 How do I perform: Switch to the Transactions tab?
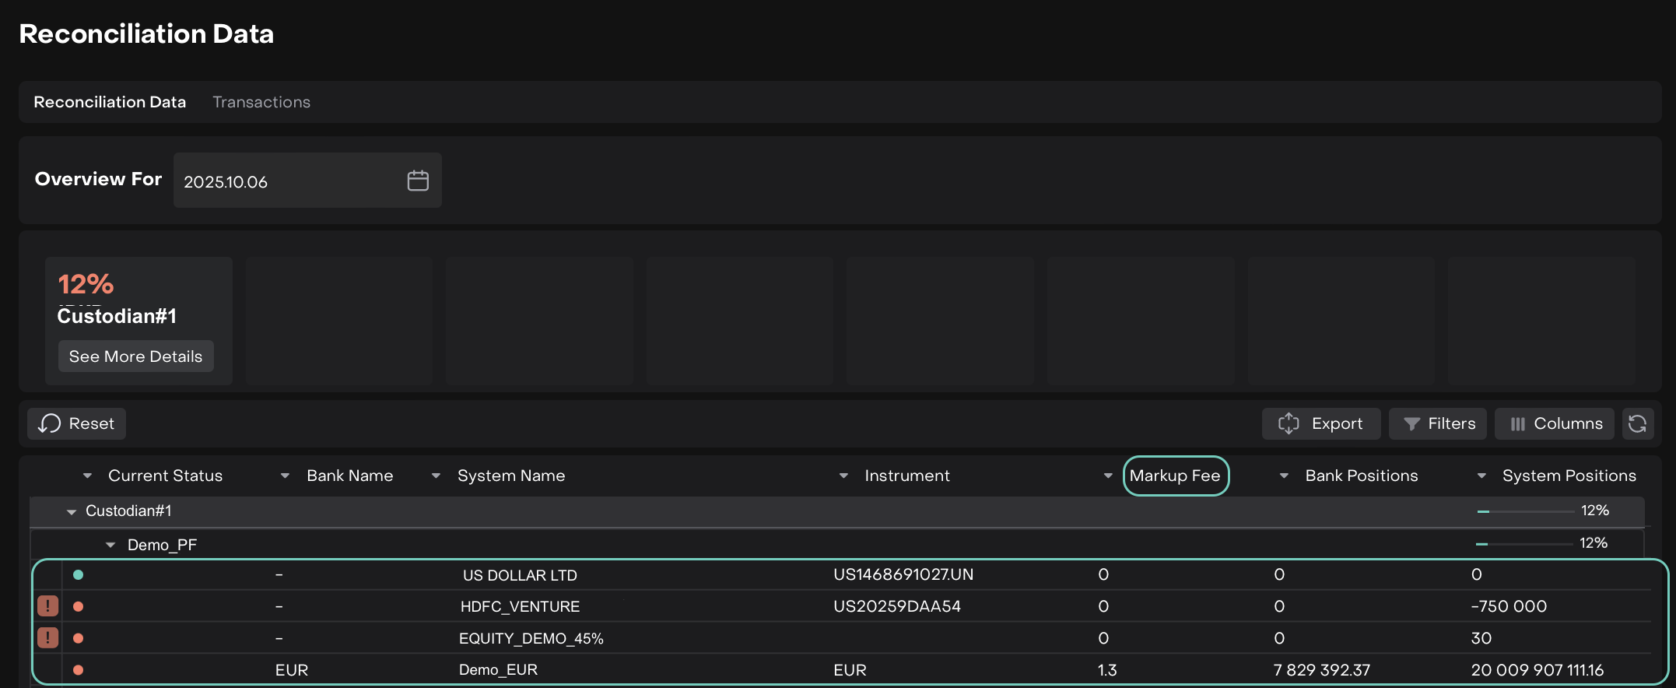(261, 102)
